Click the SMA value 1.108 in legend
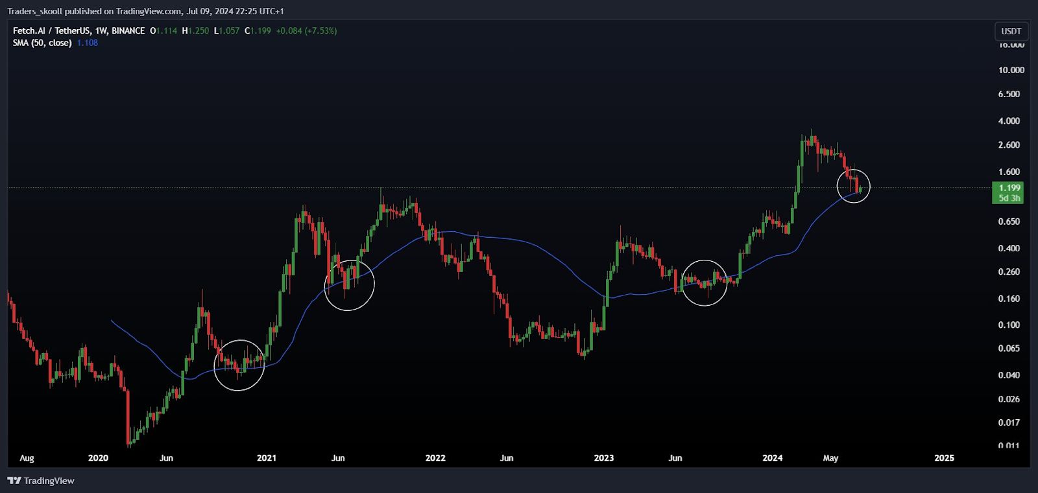Viewport: 1038px width, 493px height. tap(88, 43)
